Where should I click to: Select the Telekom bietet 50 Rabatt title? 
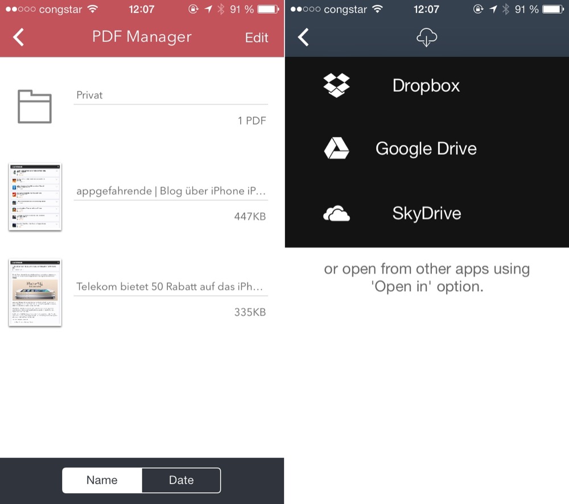point(171,287)
